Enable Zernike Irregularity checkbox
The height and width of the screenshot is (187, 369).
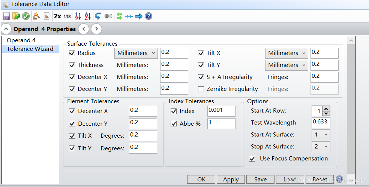[201, 89]
